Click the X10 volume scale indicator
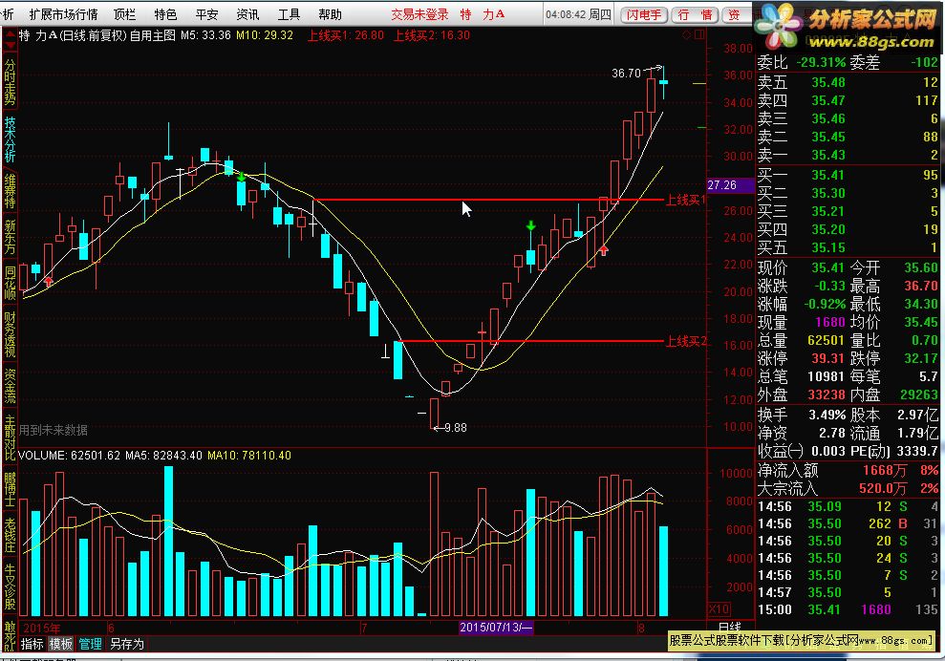 coord(719,608)
